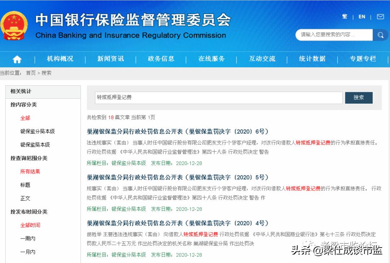The width and height of the screenshot is (390, 263).
Task: Click the home icon in the navigation bar
Action: (17, 59)
